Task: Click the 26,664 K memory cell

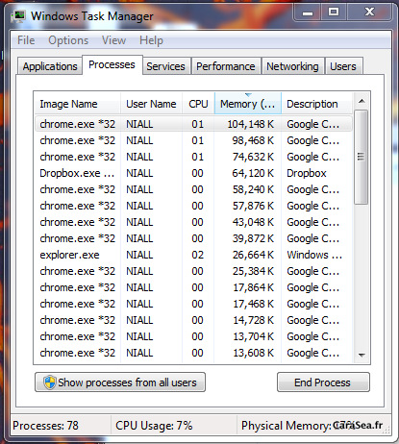Action: 253,255
